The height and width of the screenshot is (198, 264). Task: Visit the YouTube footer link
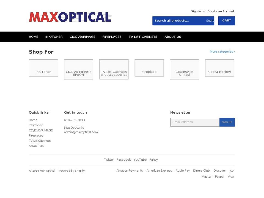point(140,159)
